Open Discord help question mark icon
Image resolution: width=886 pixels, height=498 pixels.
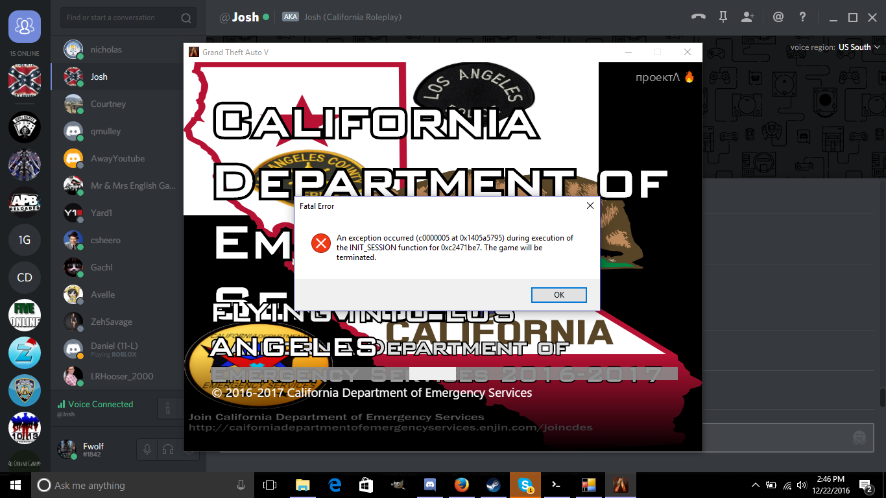(803, 18)
